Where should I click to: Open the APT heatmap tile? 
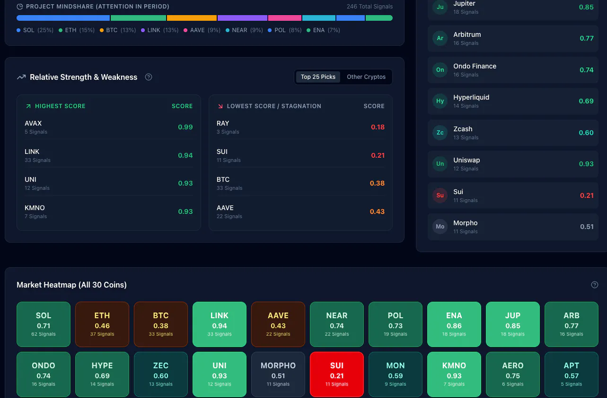pyautogui.click(x=572, y=374)
